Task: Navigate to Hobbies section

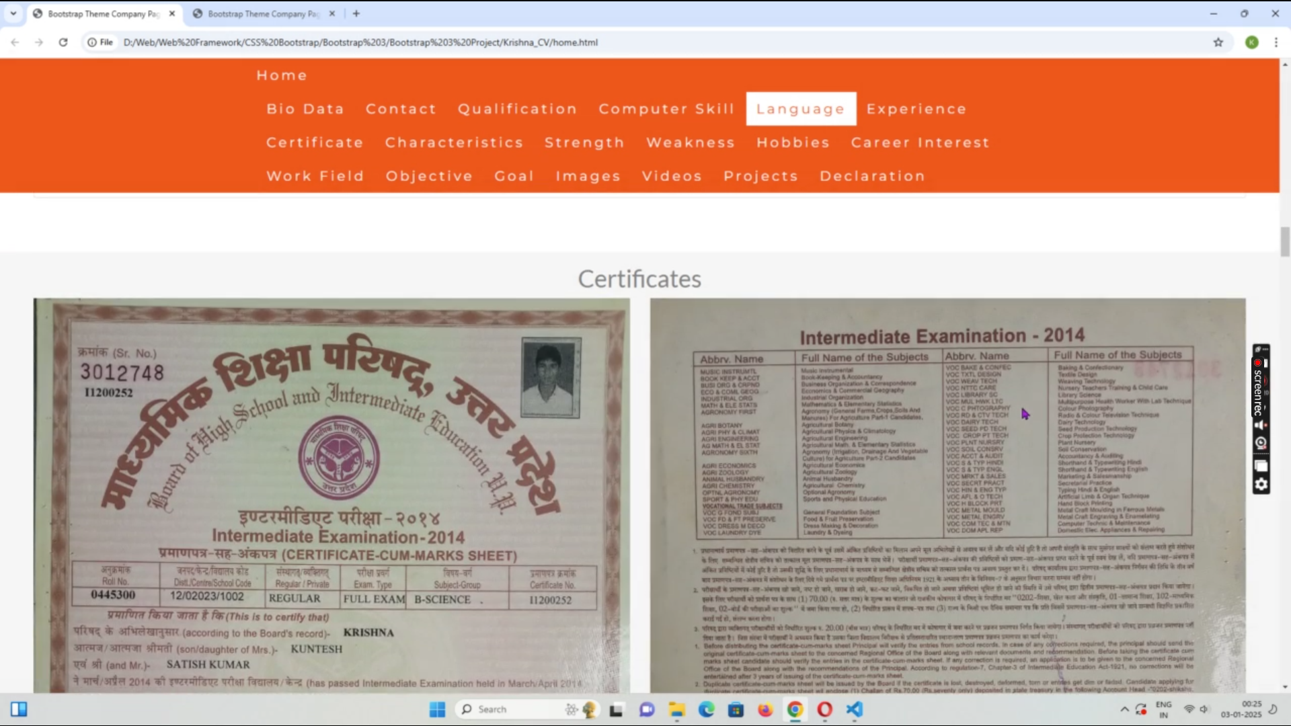Action: pyautogui.click(x=793, y=143)
